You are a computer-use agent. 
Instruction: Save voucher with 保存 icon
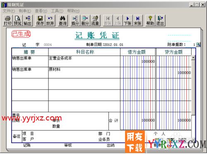point(40,21)
